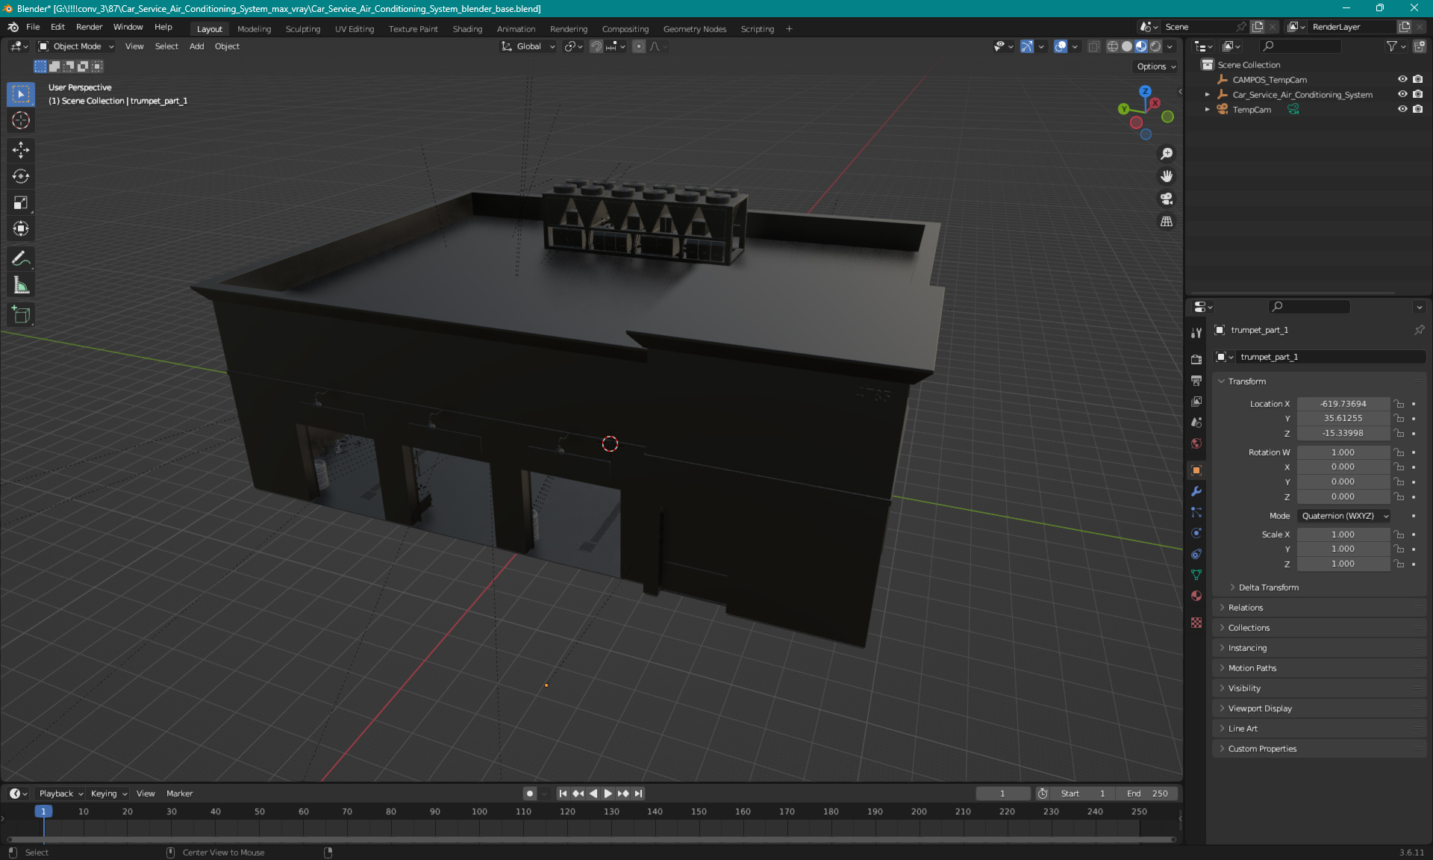Screen dimensions: 1433x860
Task: Select the Measure tool icon
Action: tap(22, 286)
